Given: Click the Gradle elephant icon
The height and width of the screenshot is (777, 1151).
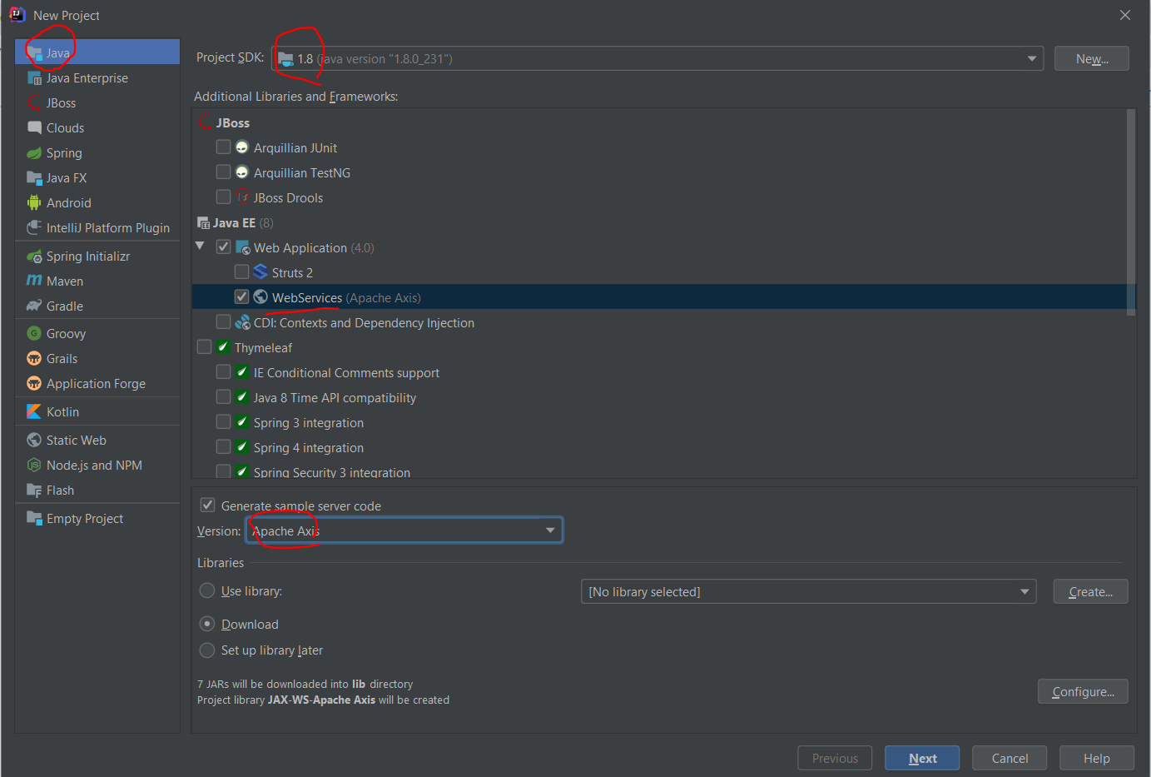Looking at the screenshot, I should 34,306.
